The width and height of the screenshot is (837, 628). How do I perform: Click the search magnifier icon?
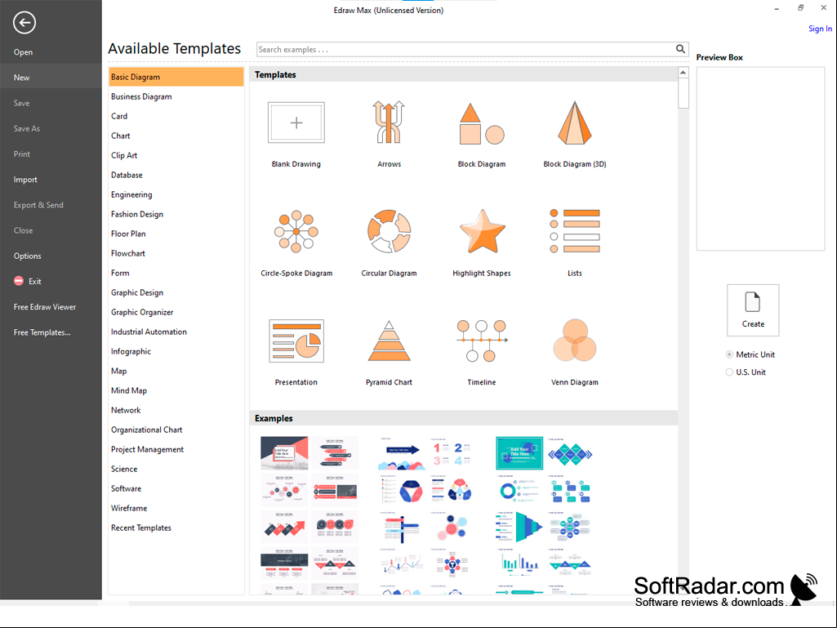pos(680,49)
